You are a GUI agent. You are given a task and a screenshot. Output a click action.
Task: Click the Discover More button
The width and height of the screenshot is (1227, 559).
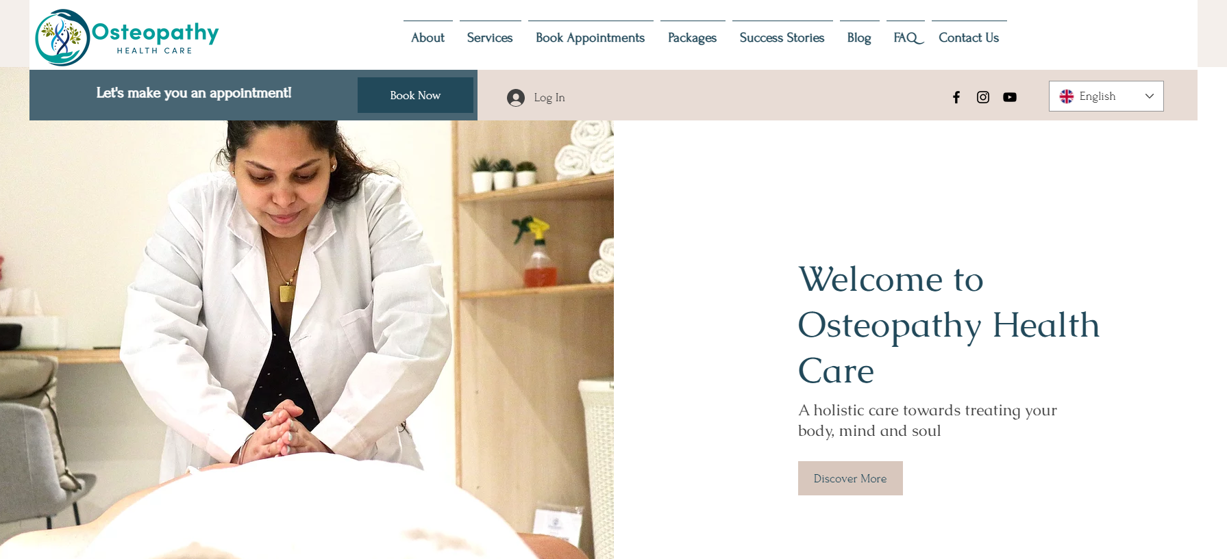click(850, 478)
